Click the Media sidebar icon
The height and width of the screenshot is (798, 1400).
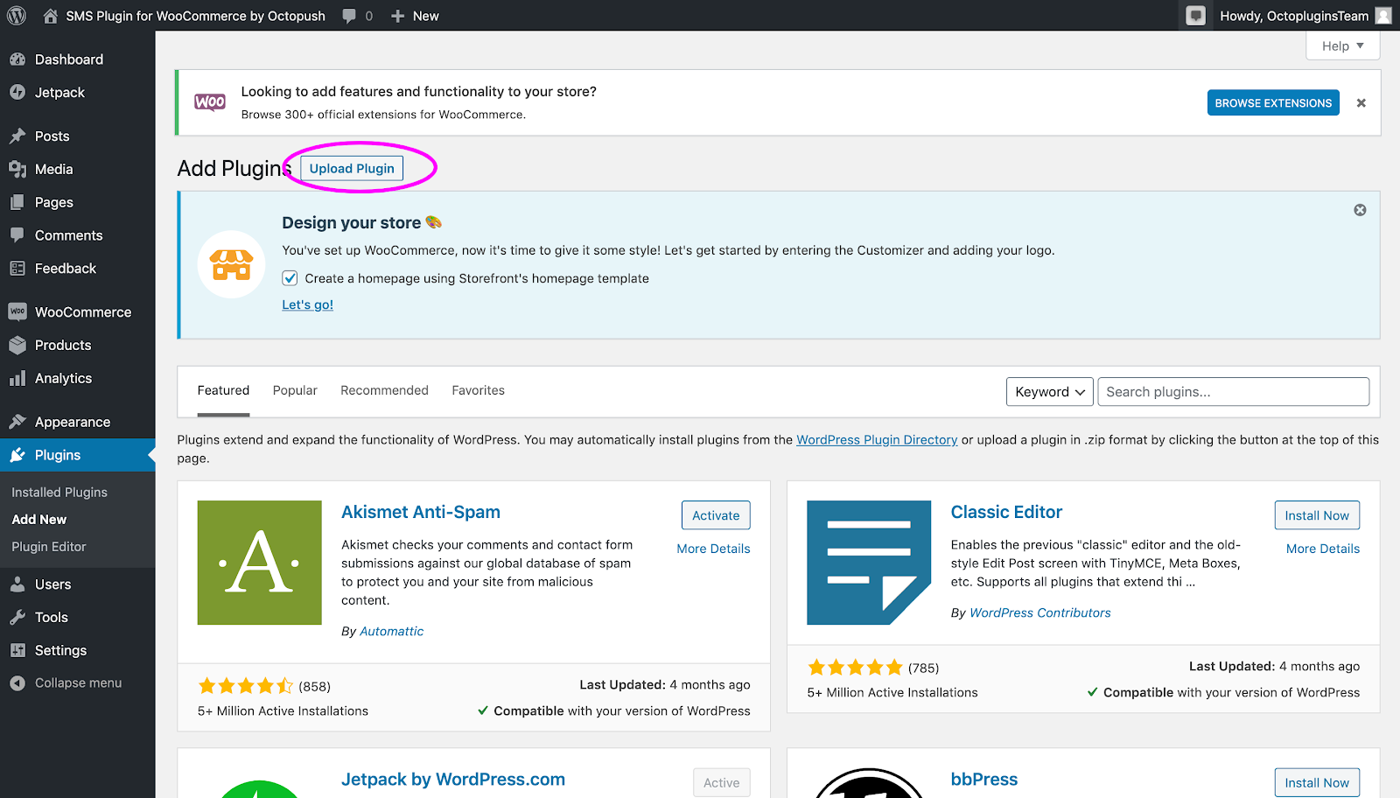(x=17, y=170)
